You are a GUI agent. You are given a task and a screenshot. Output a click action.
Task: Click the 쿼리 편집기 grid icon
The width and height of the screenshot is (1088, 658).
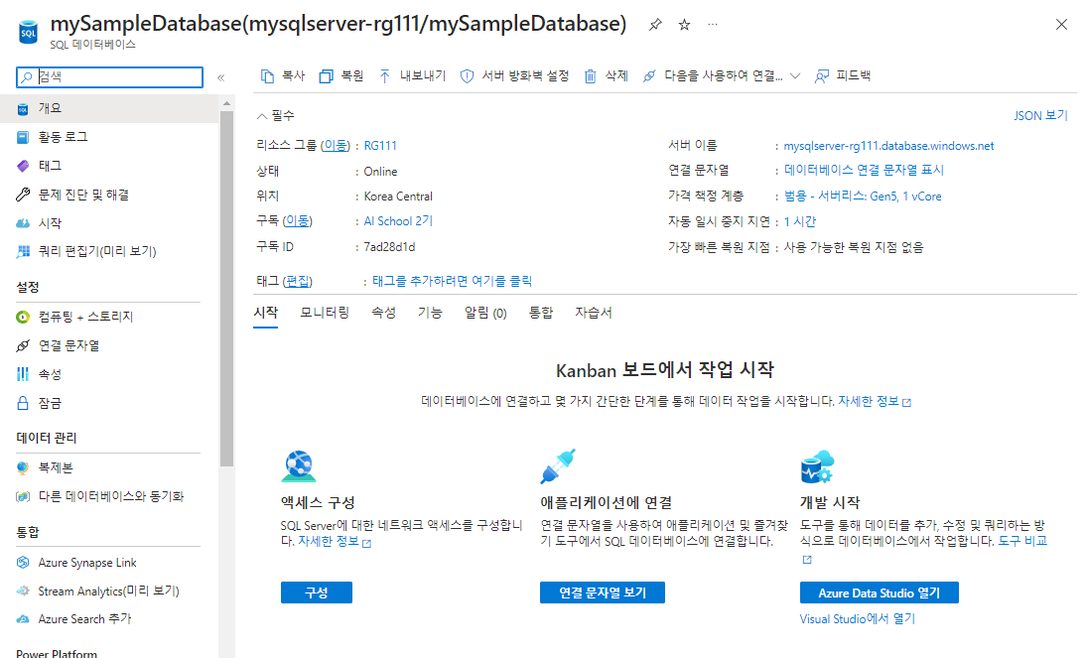pos(23,251)
